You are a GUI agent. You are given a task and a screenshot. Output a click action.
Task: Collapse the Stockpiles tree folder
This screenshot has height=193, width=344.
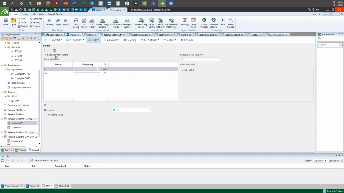pyautogui.click(x=6, y=47)
